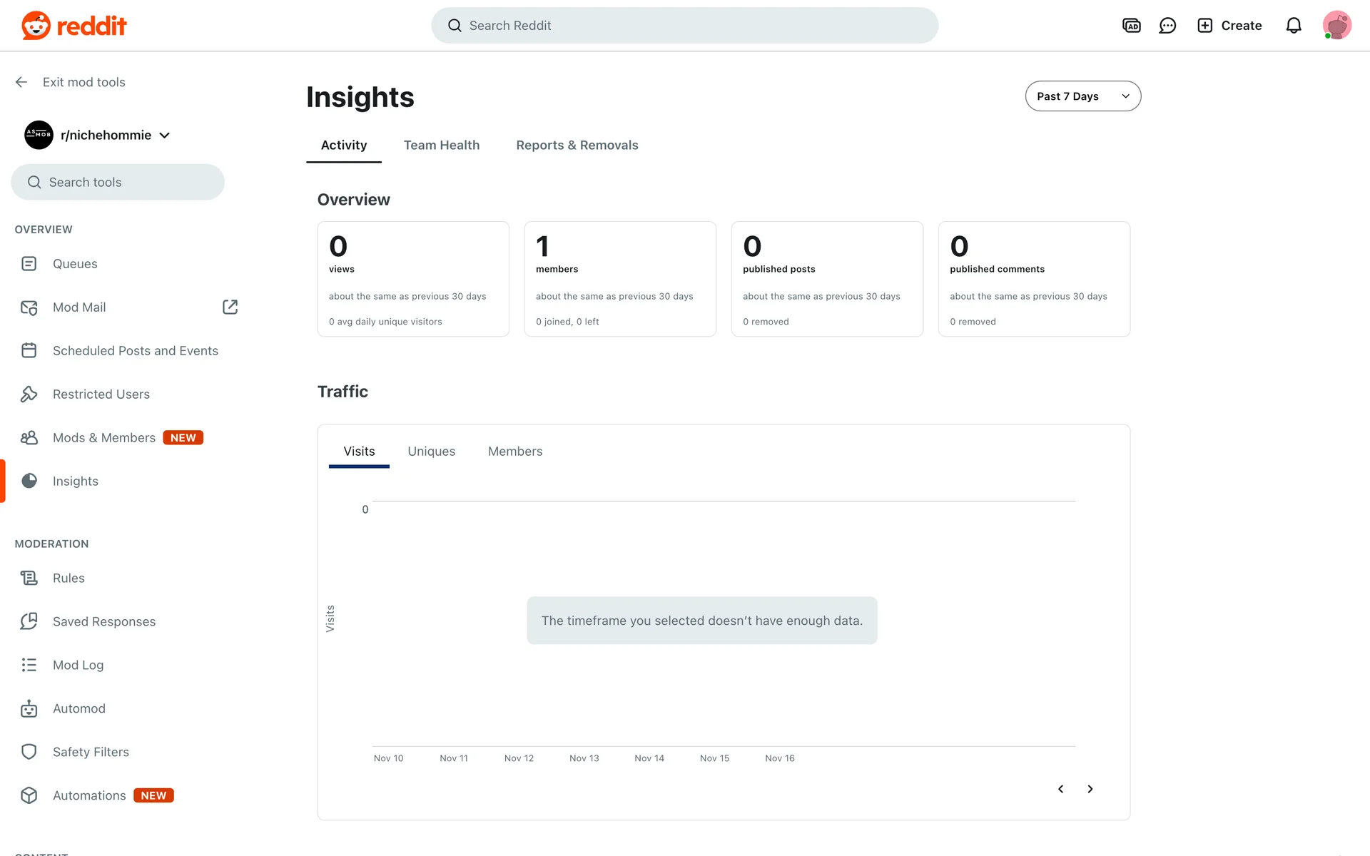The width and height of the screenshot is (1370, 856).
Task: Open the Past 7 Days dropdown
Action: pyautogui.click(x=1082, y=96)
